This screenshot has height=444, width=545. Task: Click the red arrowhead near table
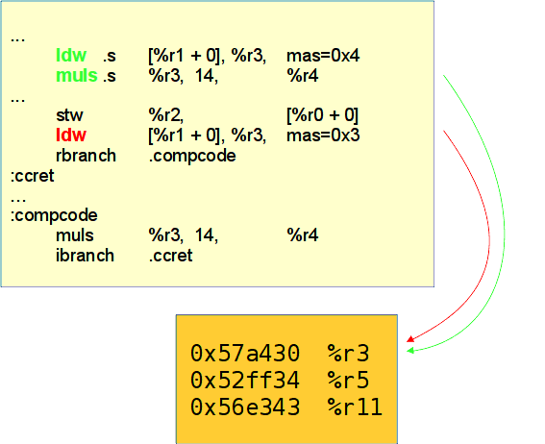click(x=410, y=339)
